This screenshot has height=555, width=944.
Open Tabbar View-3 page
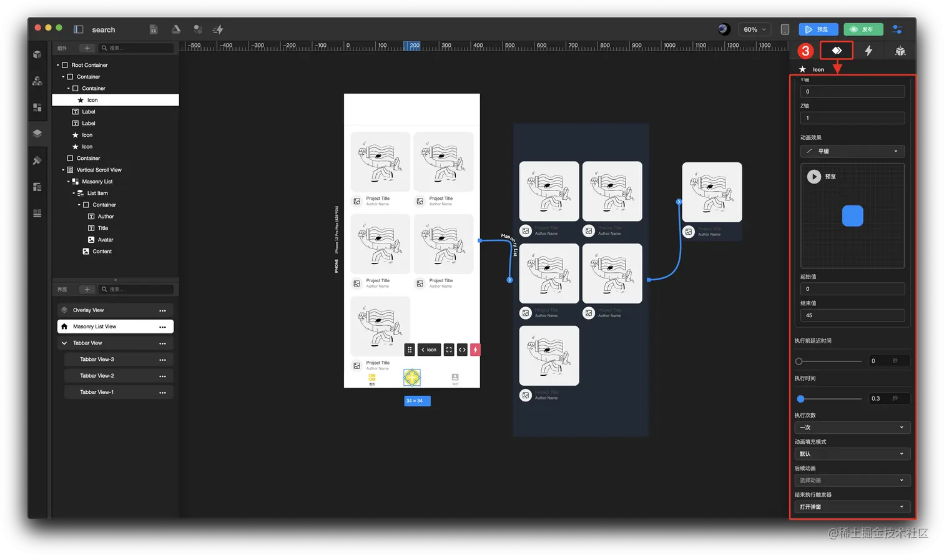pos(119,360)
